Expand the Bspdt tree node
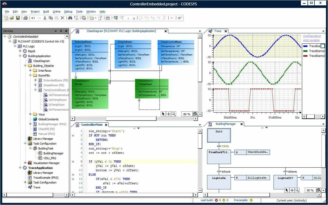 pyautogui.click(x=20, y=51)
